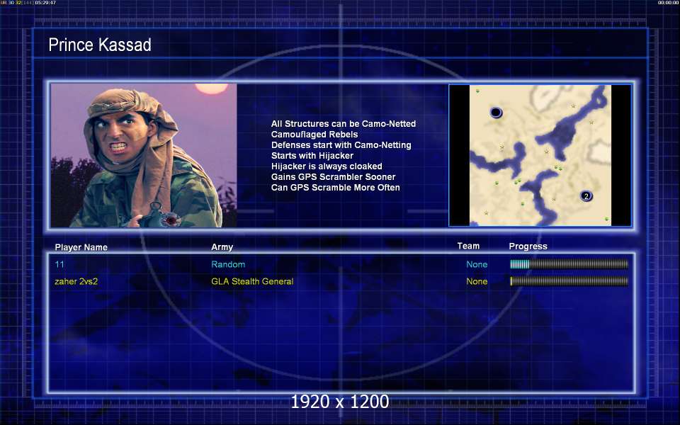Screen dimensions: 680x425
Task: Click the yellow loading progress bar for zaher 2vs2
Action: [x=569, y=281]
